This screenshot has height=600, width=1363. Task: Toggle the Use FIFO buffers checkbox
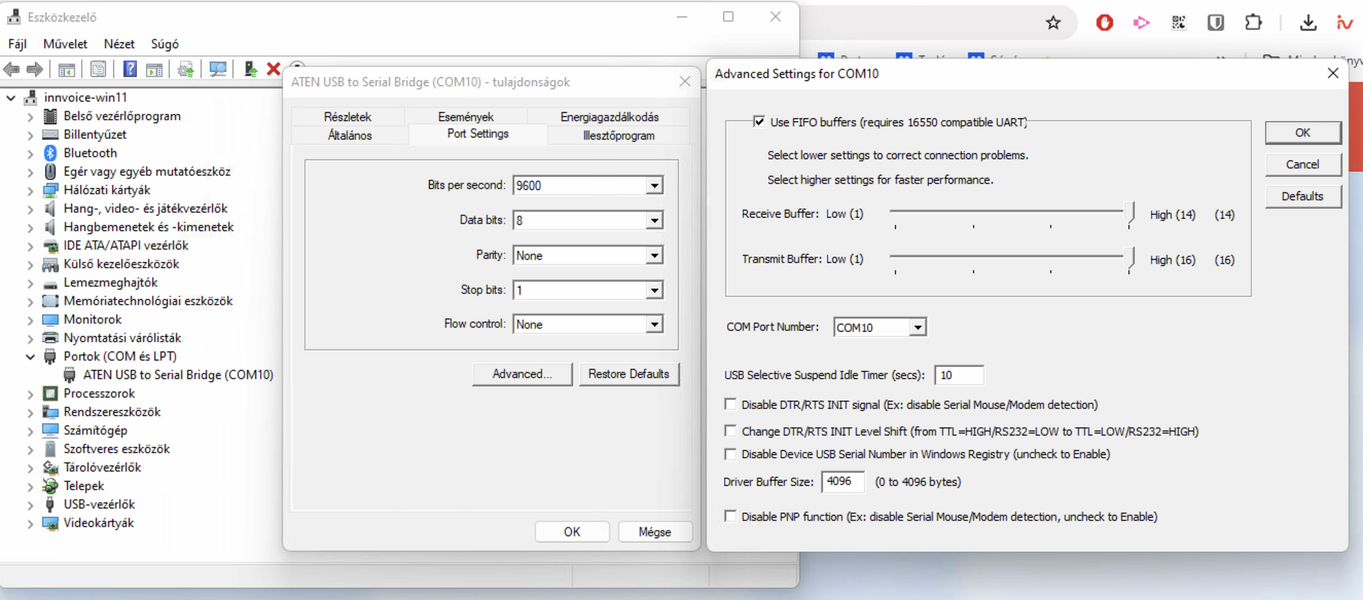[x=759, y=122]
